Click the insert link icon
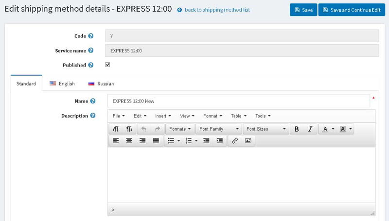389x221 pixels. click(x=235, y=141)
